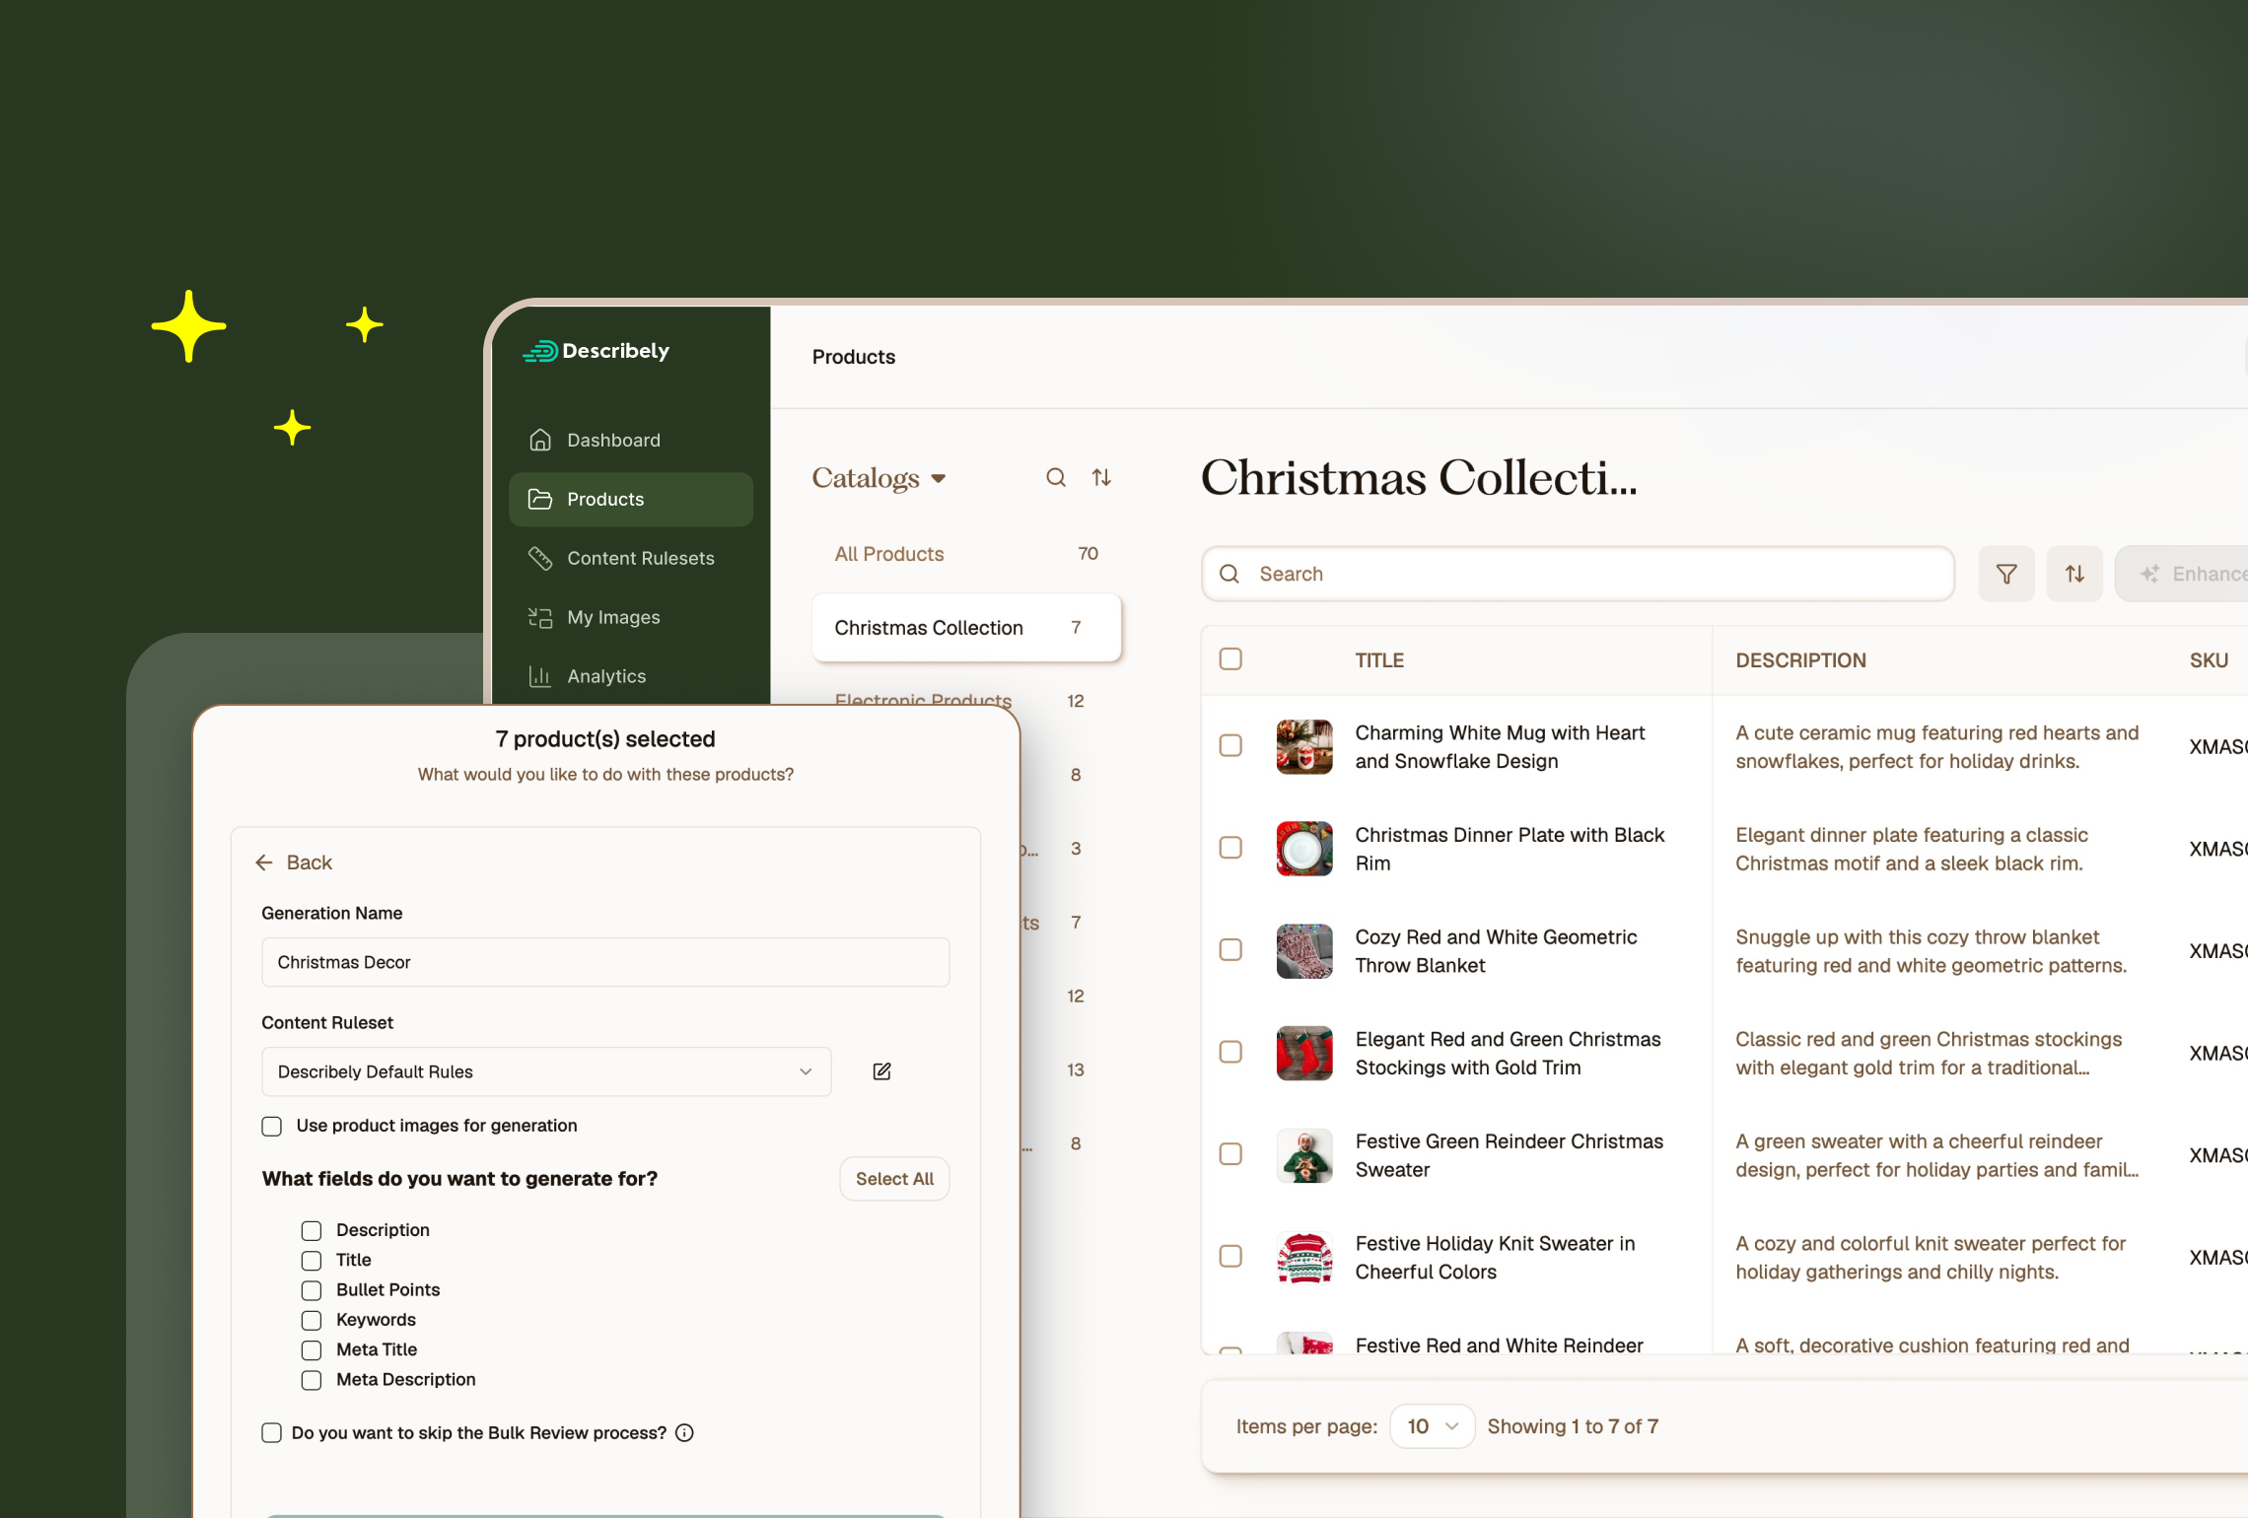Edit content ruleset with the pencil icon

[881, 1071]
